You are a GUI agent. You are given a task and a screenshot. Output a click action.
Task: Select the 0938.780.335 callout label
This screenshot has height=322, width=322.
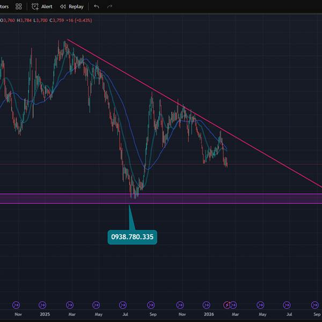(132, 237)
